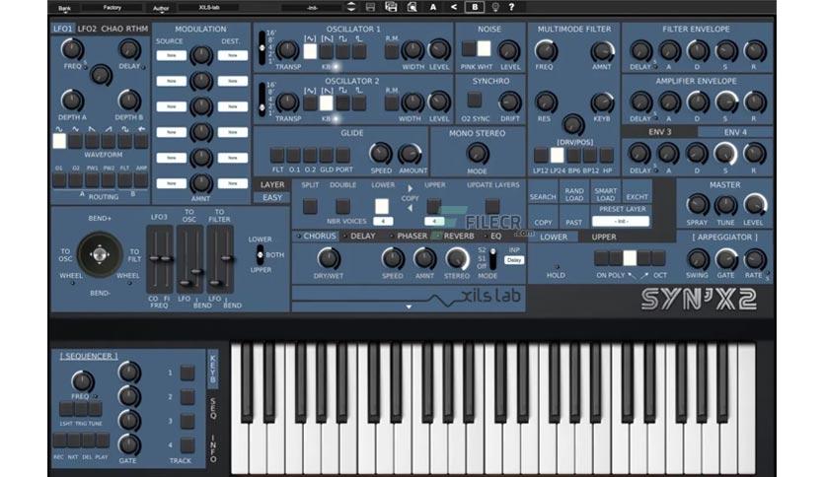This screenshot has width=825, height=477.
Task: Switch to the DELAY effect tab
Action: click(x=362, y=237)
